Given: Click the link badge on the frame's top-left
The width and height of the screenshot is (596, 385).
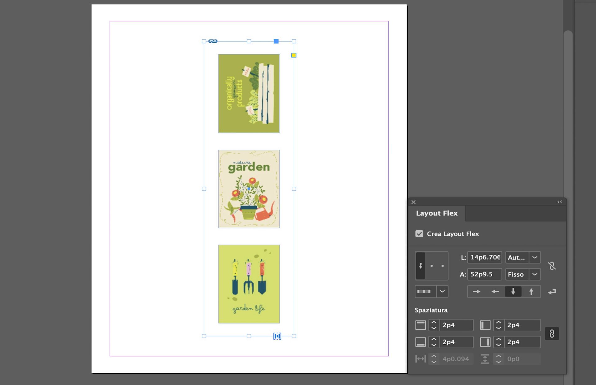Looking at the screenshot, I should pyautogui.click(x=212, y=41).
